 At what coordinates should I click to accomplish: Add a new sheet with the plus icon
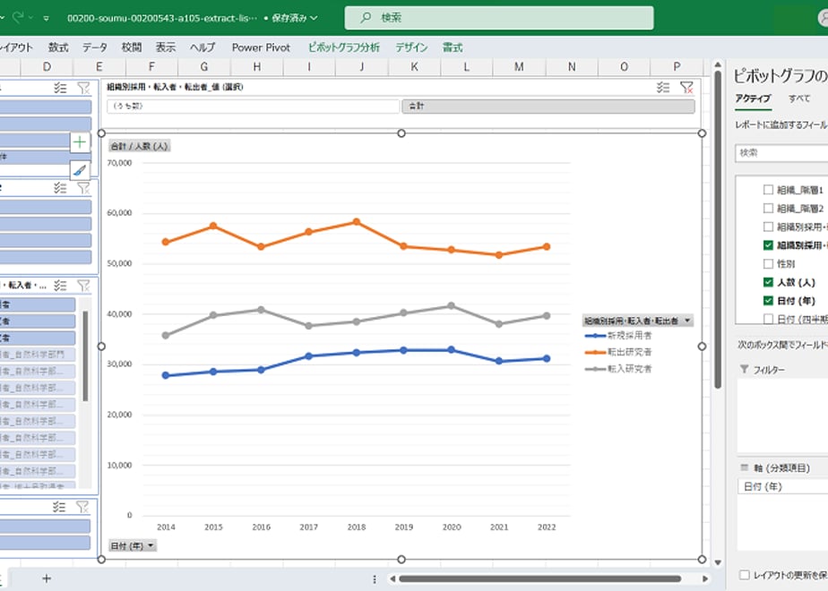tap(47, 578)
